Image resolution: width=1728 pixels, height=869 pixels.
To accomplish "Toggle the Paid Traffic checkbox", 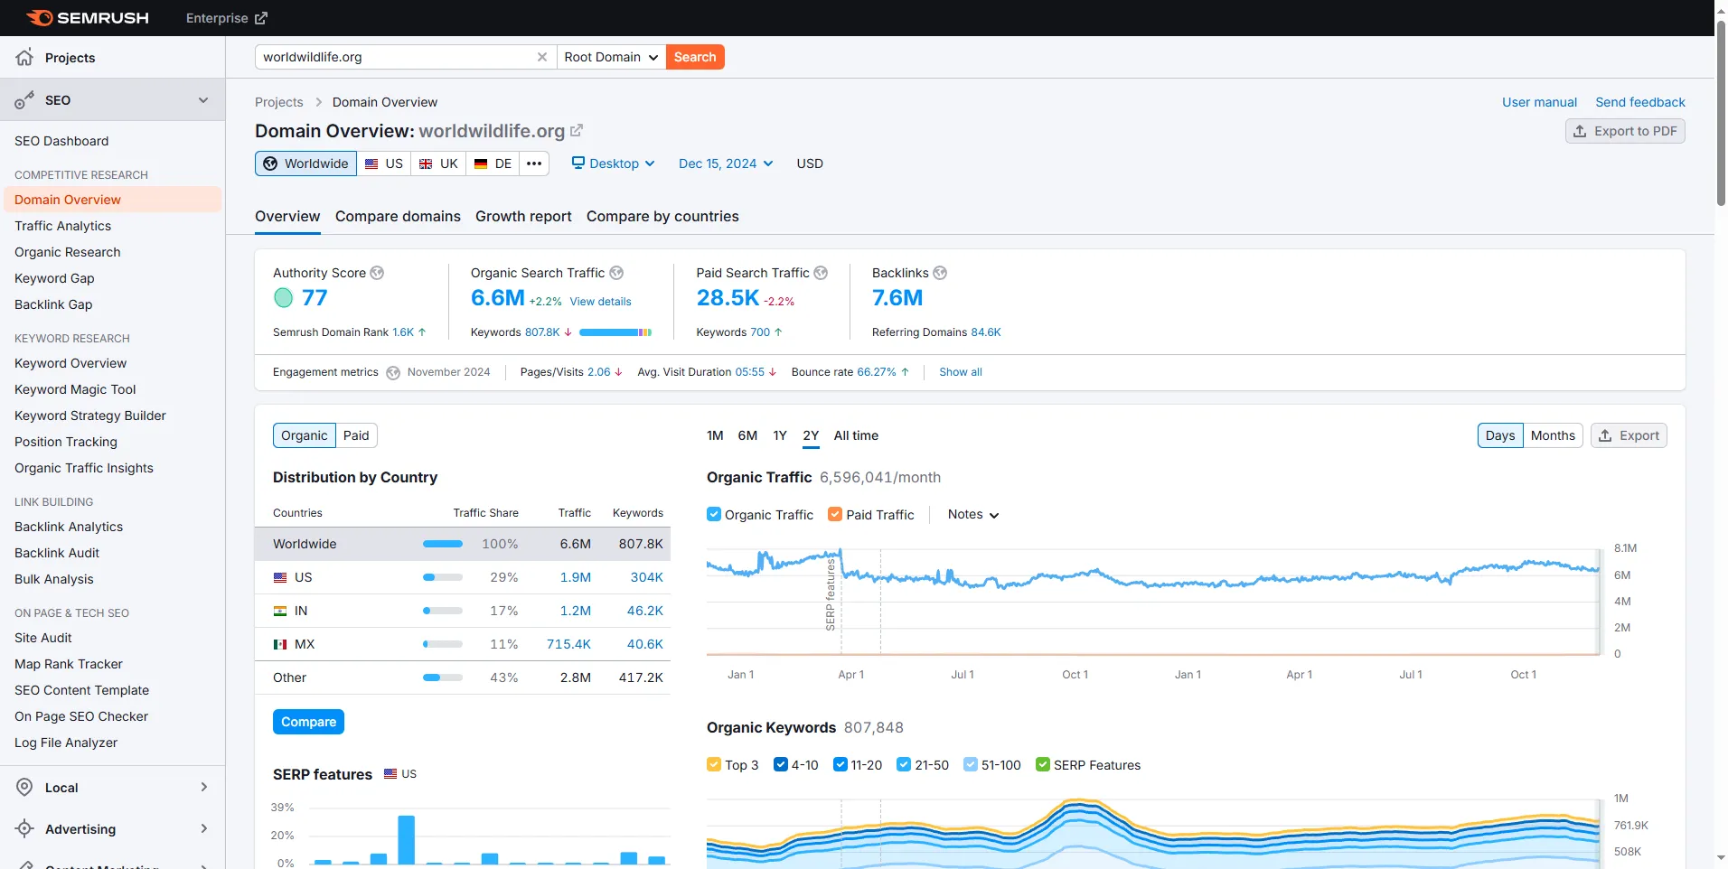I will point(835,514).
